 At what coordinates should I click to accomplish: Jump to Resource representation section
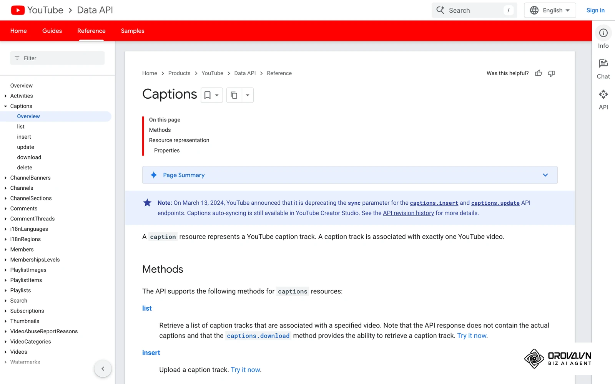[179, 140]
